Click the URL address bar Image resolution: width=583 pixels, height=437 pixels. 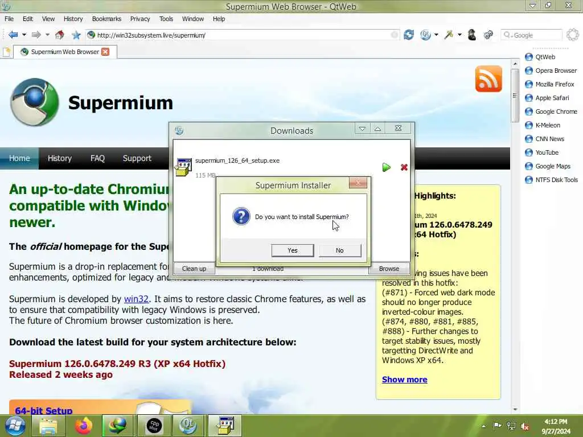[x=243, y=35]
